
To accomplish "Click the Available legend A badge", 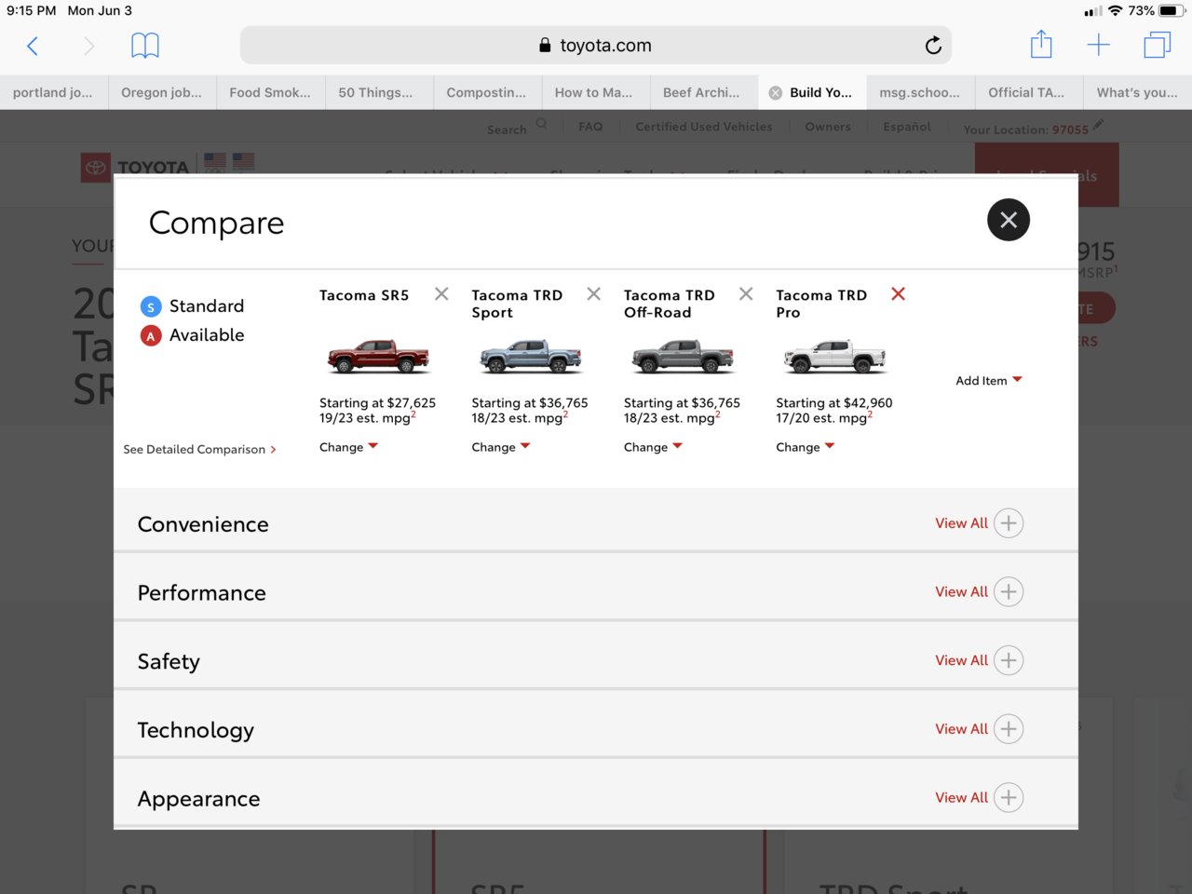I will (151, 335).
